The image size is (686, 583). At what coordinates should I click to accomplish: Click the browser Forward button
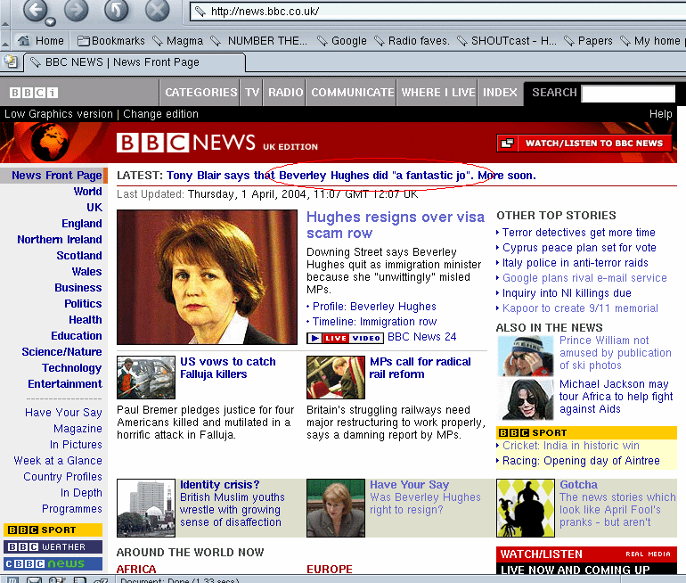pyautogui.click(x=77, y=10)
